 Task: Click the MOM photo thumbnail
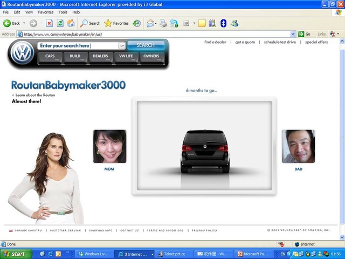tap(110, 146)
